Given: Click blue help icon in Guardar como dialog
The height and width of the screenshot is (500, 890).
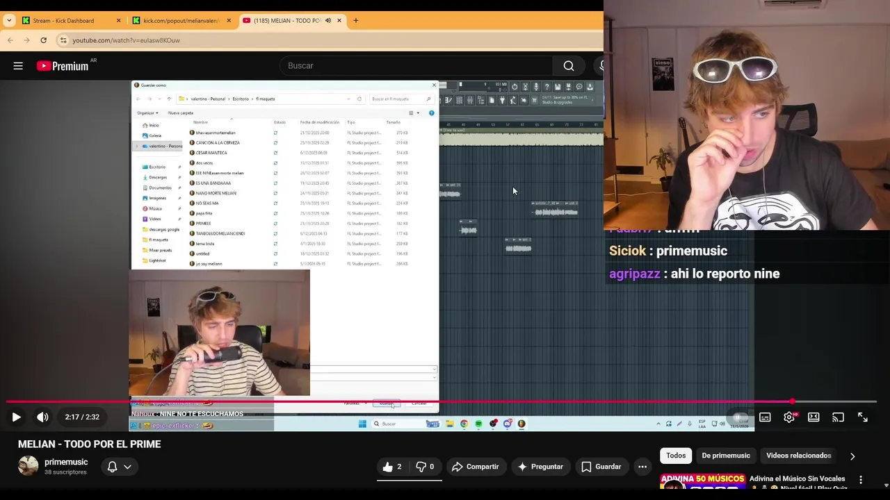Looking at the screenshot, I should [431, 113].
